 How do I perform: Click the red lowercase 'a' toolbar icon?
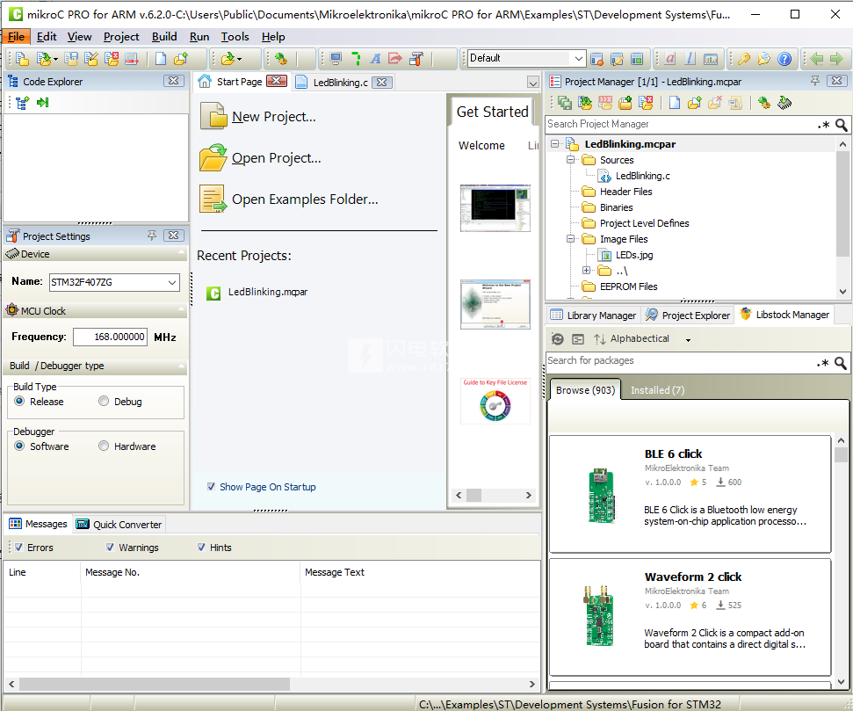(x=670, y=58)
